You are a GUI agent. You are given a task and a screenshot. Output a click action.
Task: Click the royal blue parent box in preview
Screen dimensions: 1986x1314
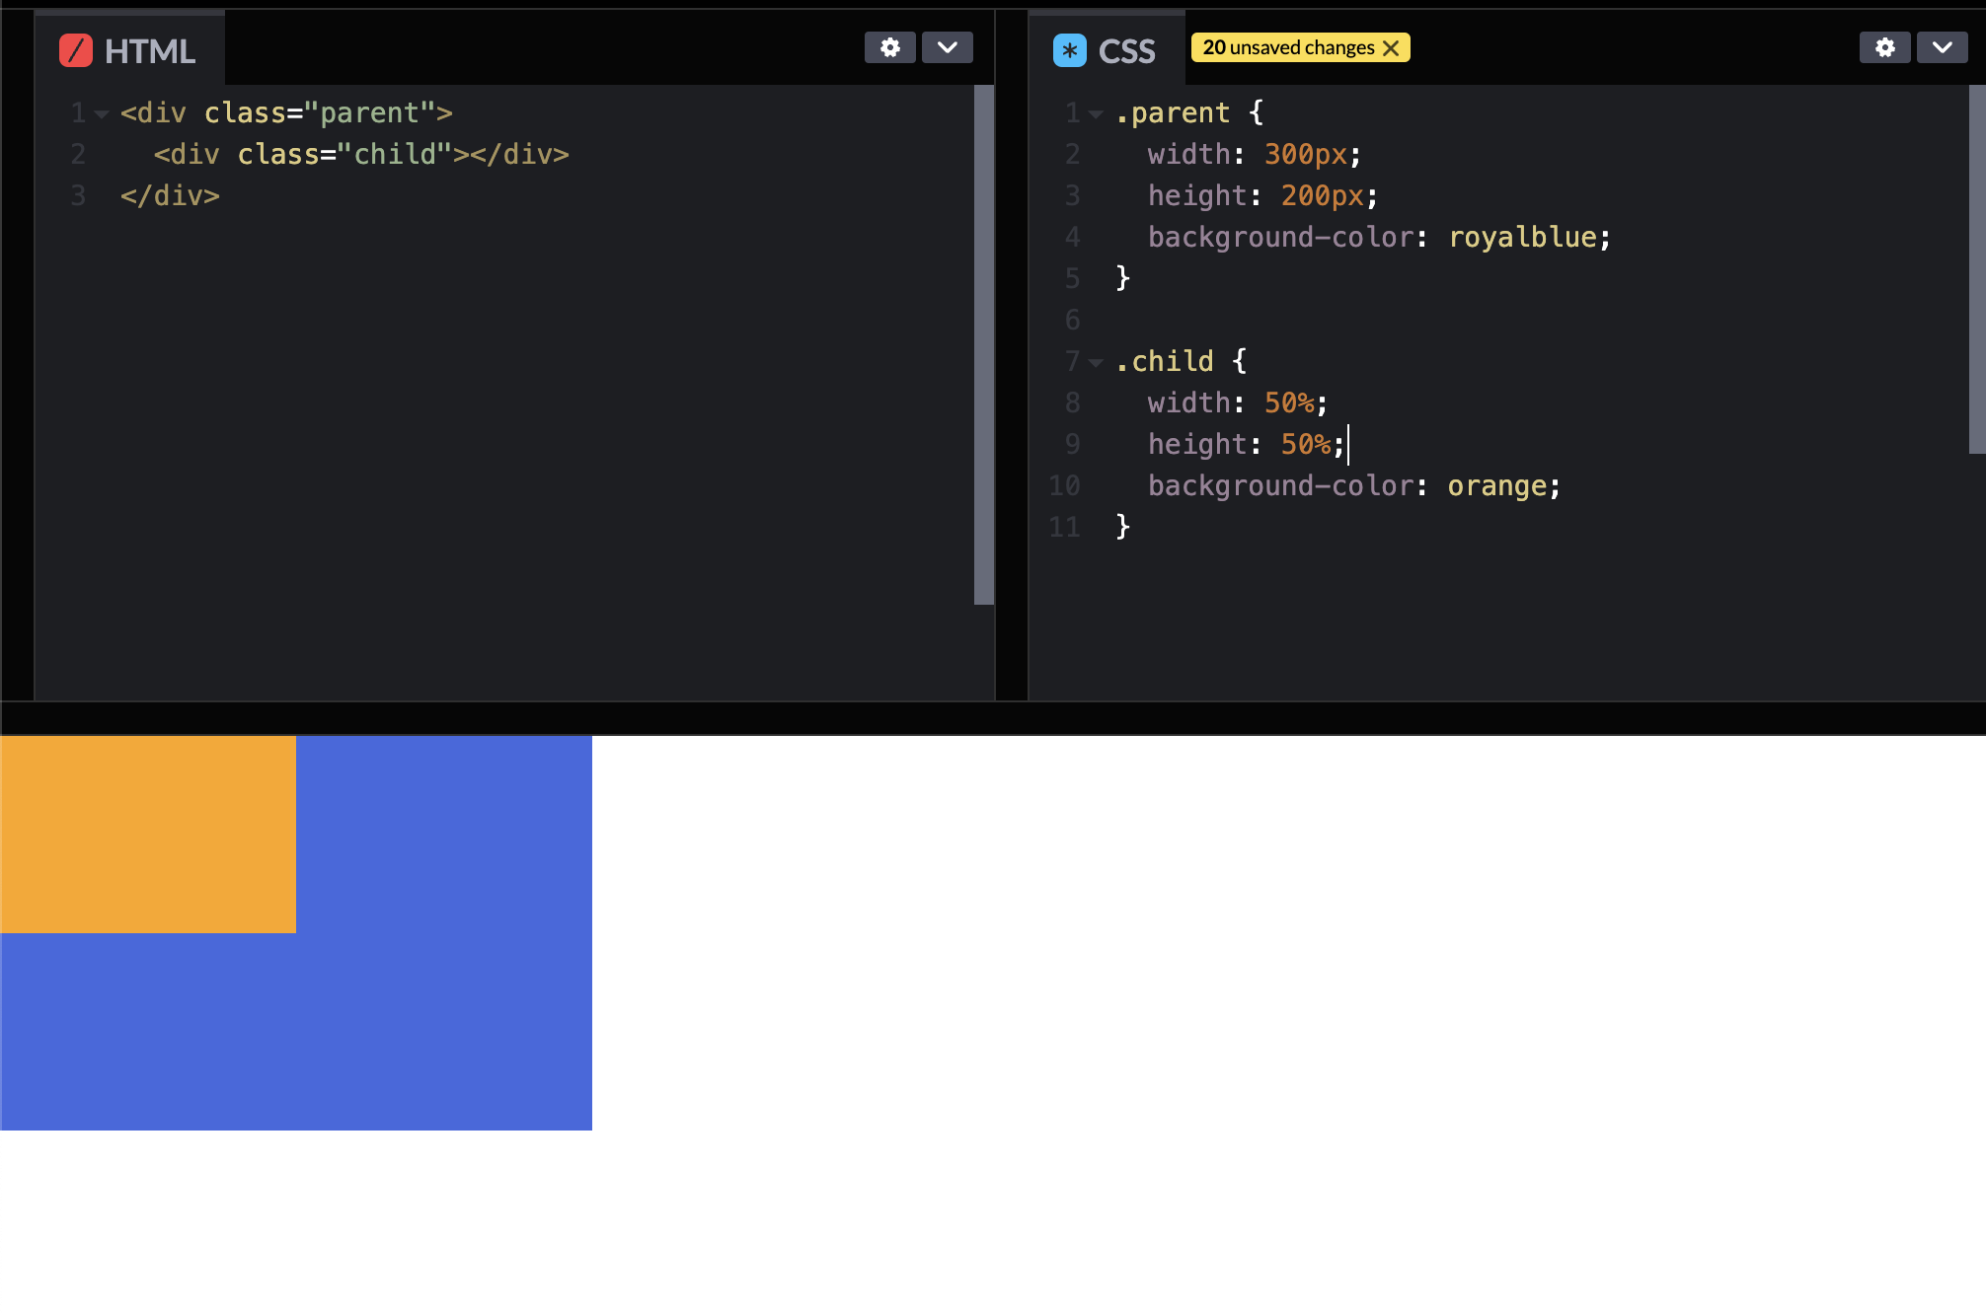pos(444,986)
